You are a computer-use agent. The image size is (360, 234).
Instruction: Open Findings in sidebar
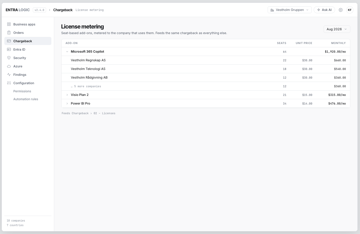(28, 75)
